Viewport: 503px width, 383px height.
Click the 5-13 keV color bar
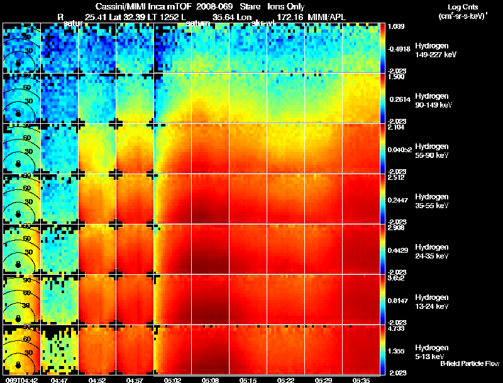[382, 350]
